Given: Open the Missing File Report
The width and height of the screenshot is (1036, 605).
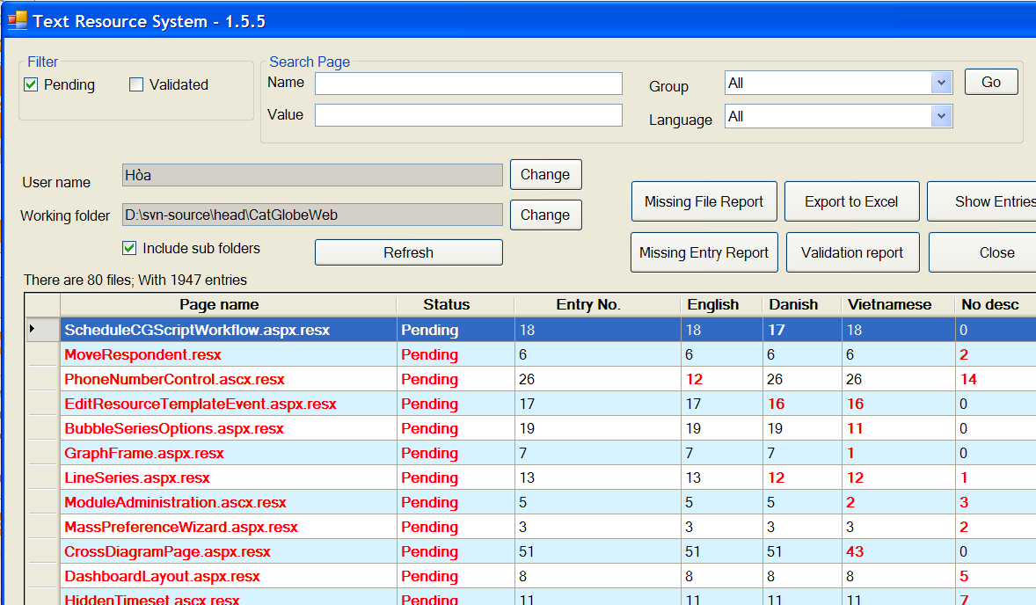Looking at the screenshot, I should click(x=704, y=201).
